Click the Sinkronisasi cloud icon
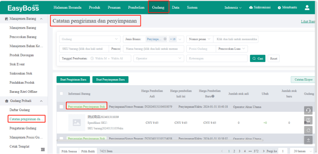Image resolution: width=318 pixels, height=154 pixels. pyautogui.click(x=251, y=7)
